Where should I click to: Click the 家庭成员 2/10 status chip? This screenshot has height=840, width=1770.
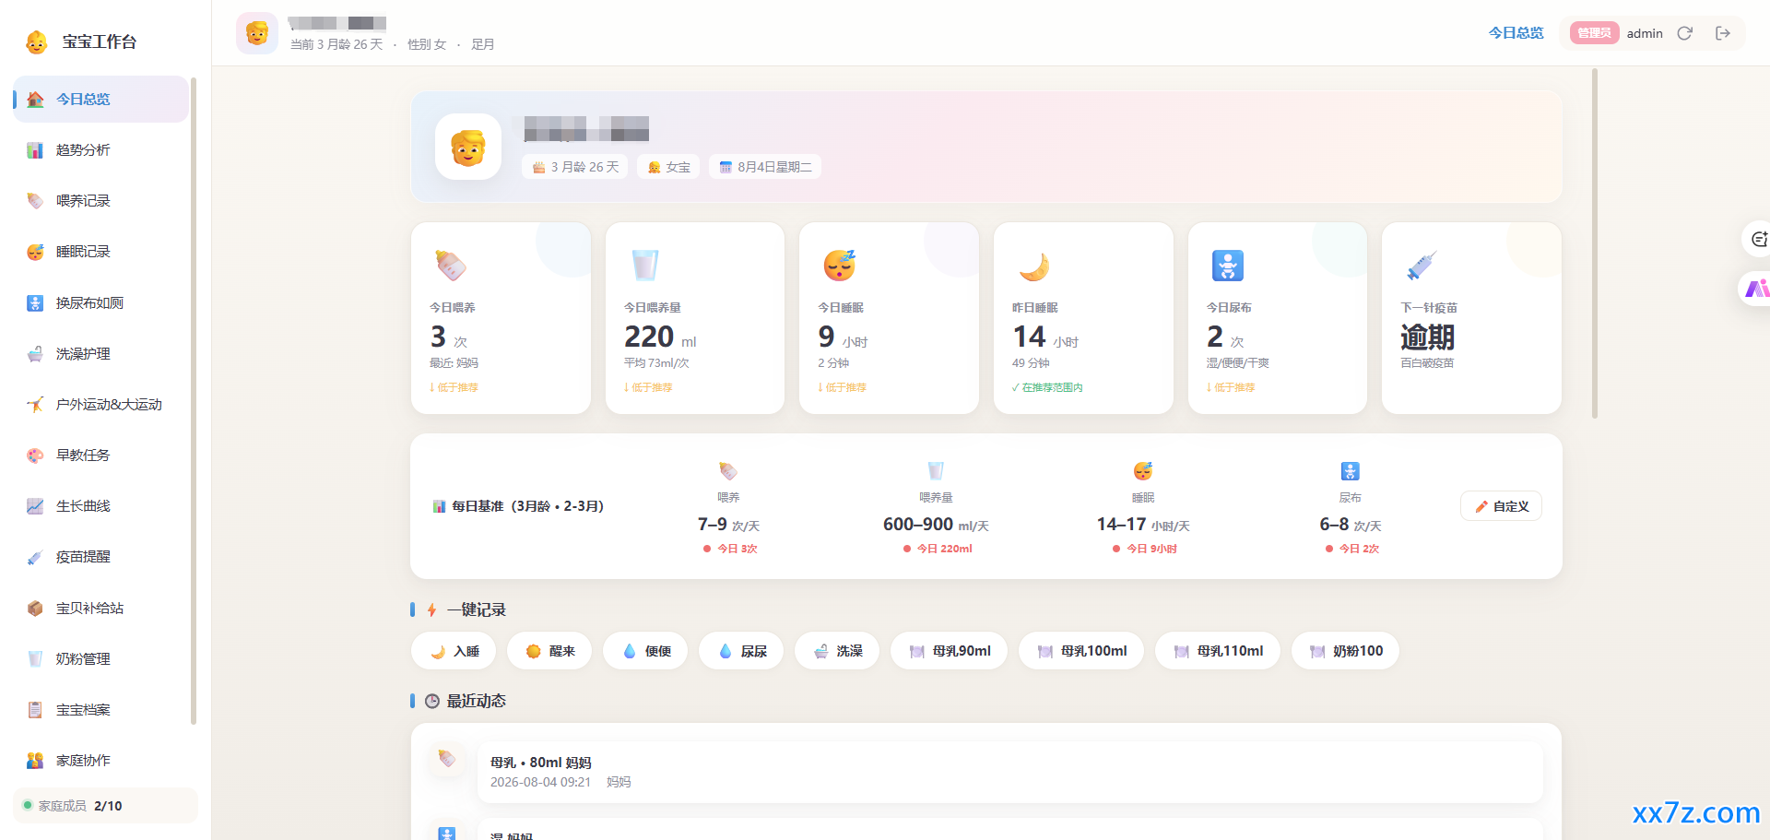click(106, 805)
